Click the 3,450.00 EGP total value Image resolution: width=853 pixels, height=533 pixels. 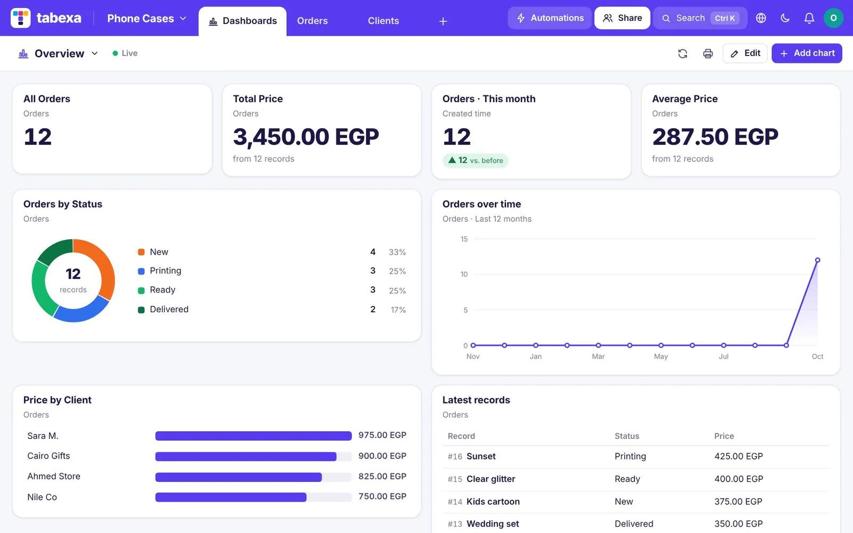point(305,137)
